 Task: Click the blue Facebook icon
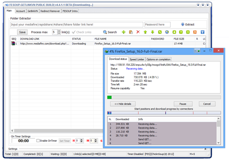pyautogui.click(x=203, y=32)
